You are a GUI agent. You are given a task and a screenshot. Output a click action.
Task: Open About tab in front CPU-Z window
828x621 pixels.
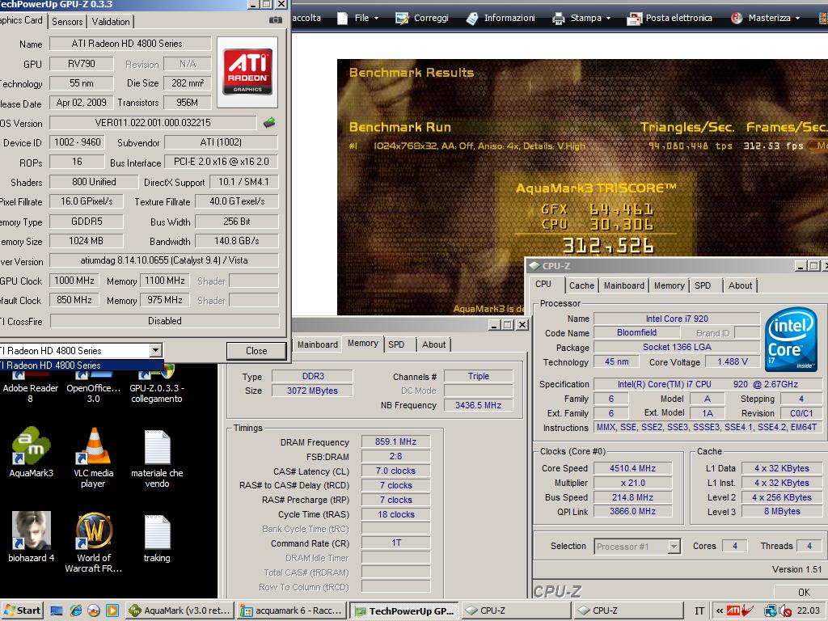(740, 285)
